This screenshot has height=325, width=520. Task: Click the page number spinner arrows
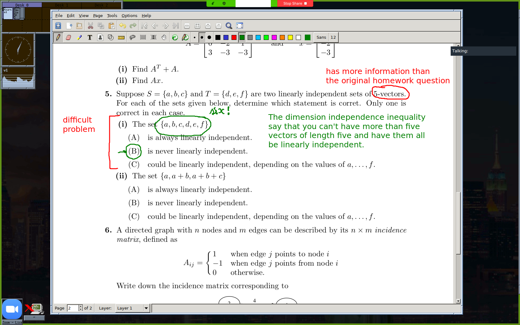coord(80,308)
